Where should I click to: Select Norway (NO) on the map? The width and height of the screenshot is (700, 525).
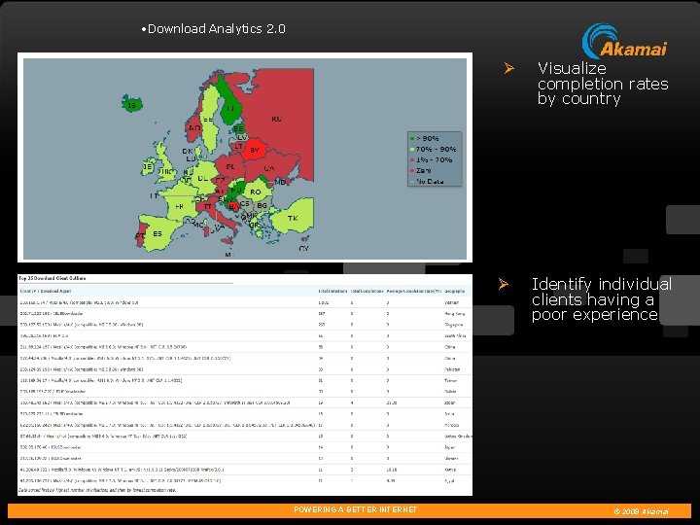194,127
